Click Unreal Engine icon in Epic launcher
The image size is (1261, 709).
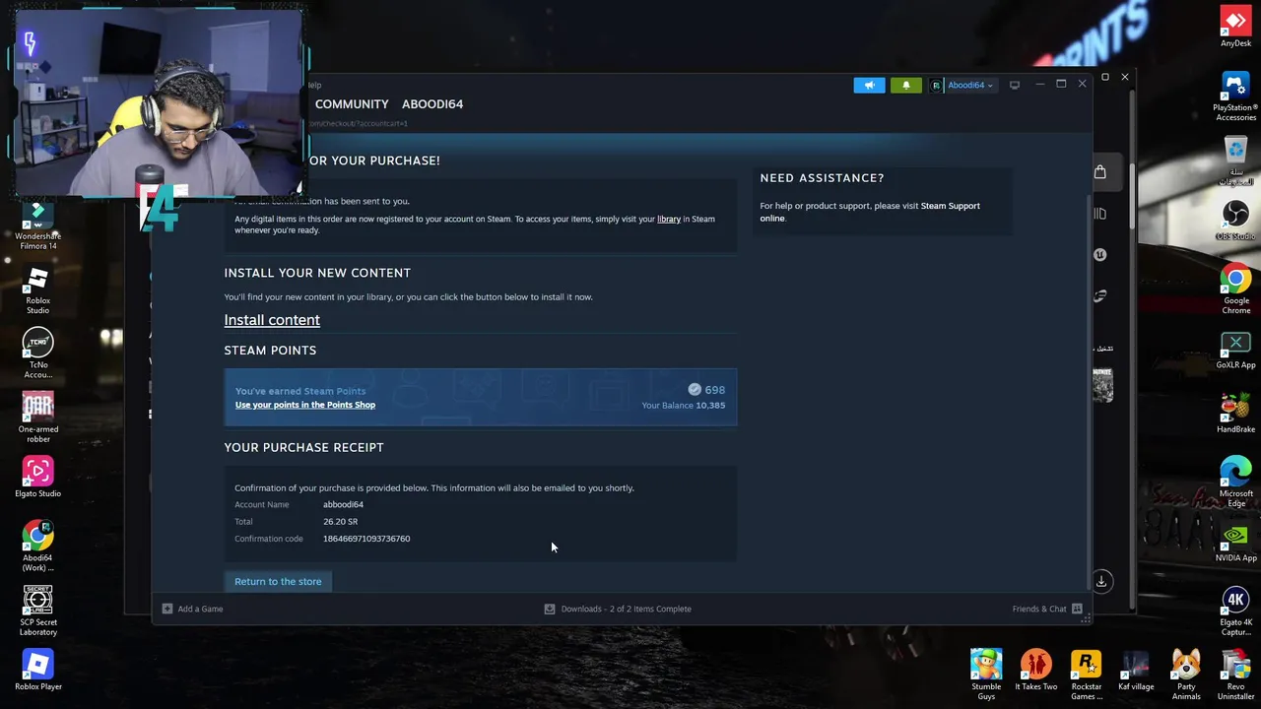point(1100,255)
